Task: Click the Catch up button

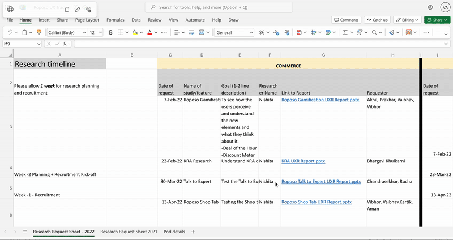Action: [x=377, y=20]
